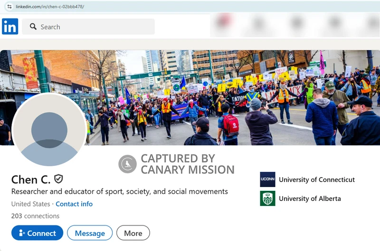The height and width of the screenshot is (251, 380).
Task: Open the profile avatar photo
Action: point(49,130)
